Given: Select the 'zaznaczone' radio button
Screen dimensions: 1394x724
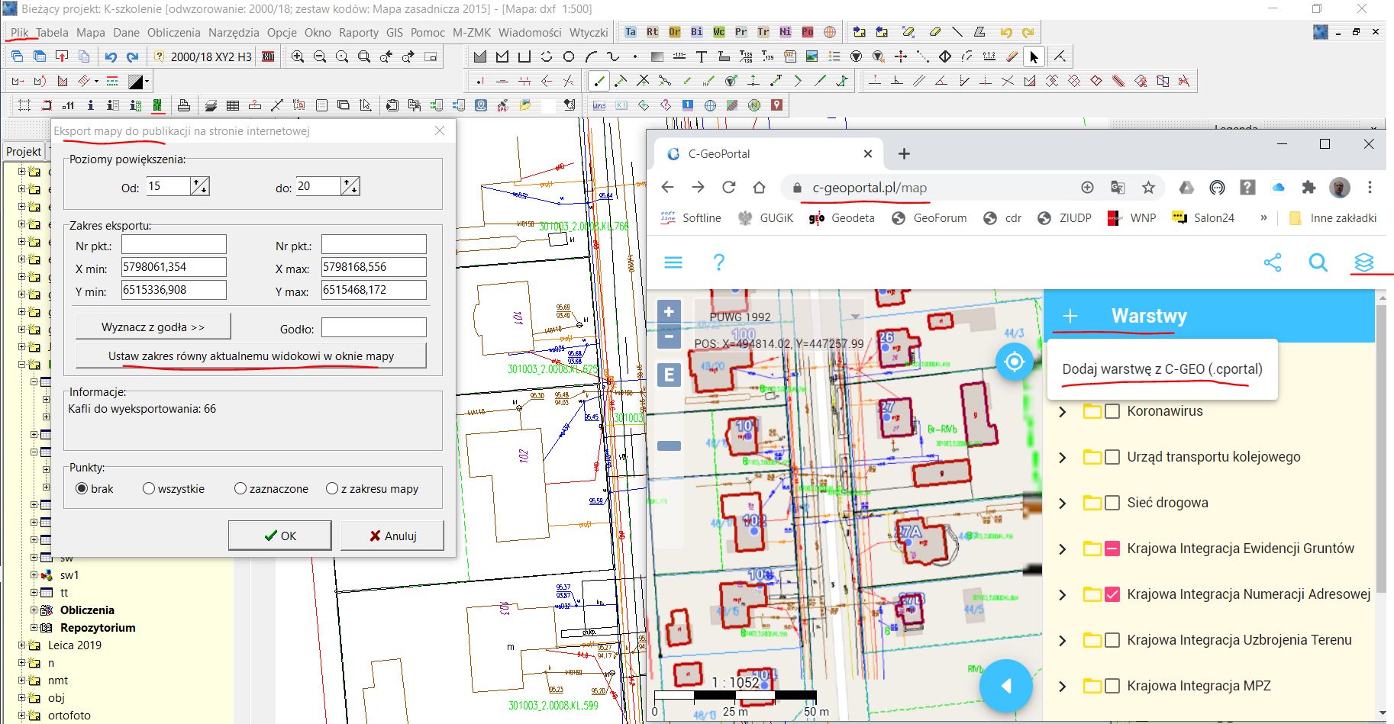Looking at the screenshot, I should tap(240, 488).
